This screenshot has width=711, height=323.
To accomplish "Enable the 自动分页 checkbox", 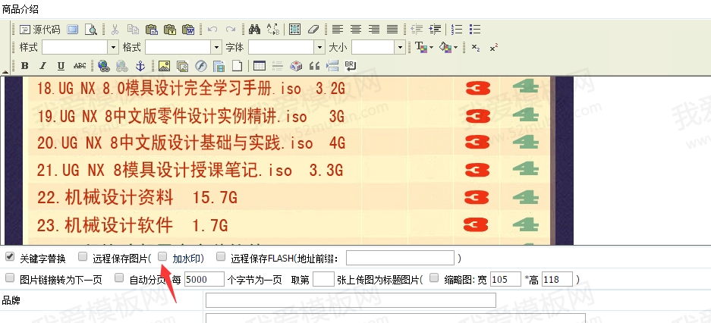I will [x=119, y=278].
